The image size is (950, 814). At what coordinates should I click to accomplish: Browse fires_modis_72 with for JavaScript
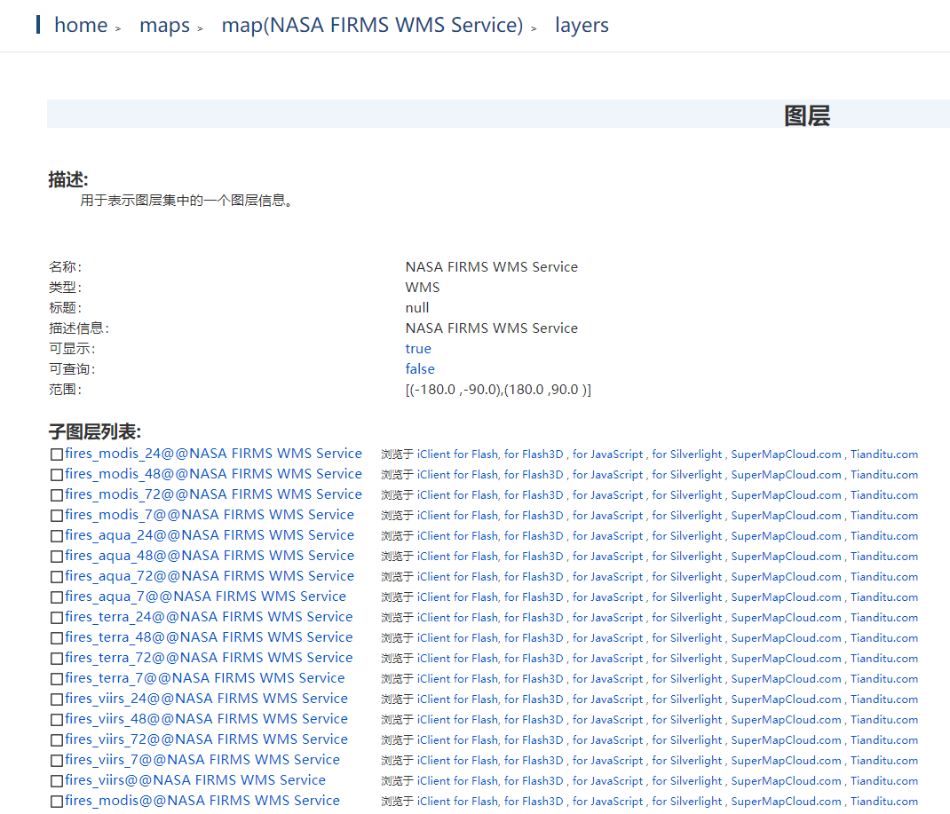(x=608, y=495)
